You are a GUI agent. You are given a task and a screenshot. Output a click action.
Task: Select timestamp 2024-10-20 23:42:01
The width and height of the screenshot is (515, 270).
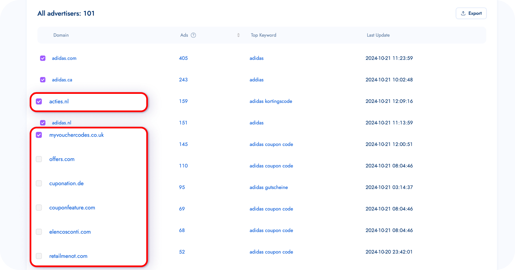point(389,252)
